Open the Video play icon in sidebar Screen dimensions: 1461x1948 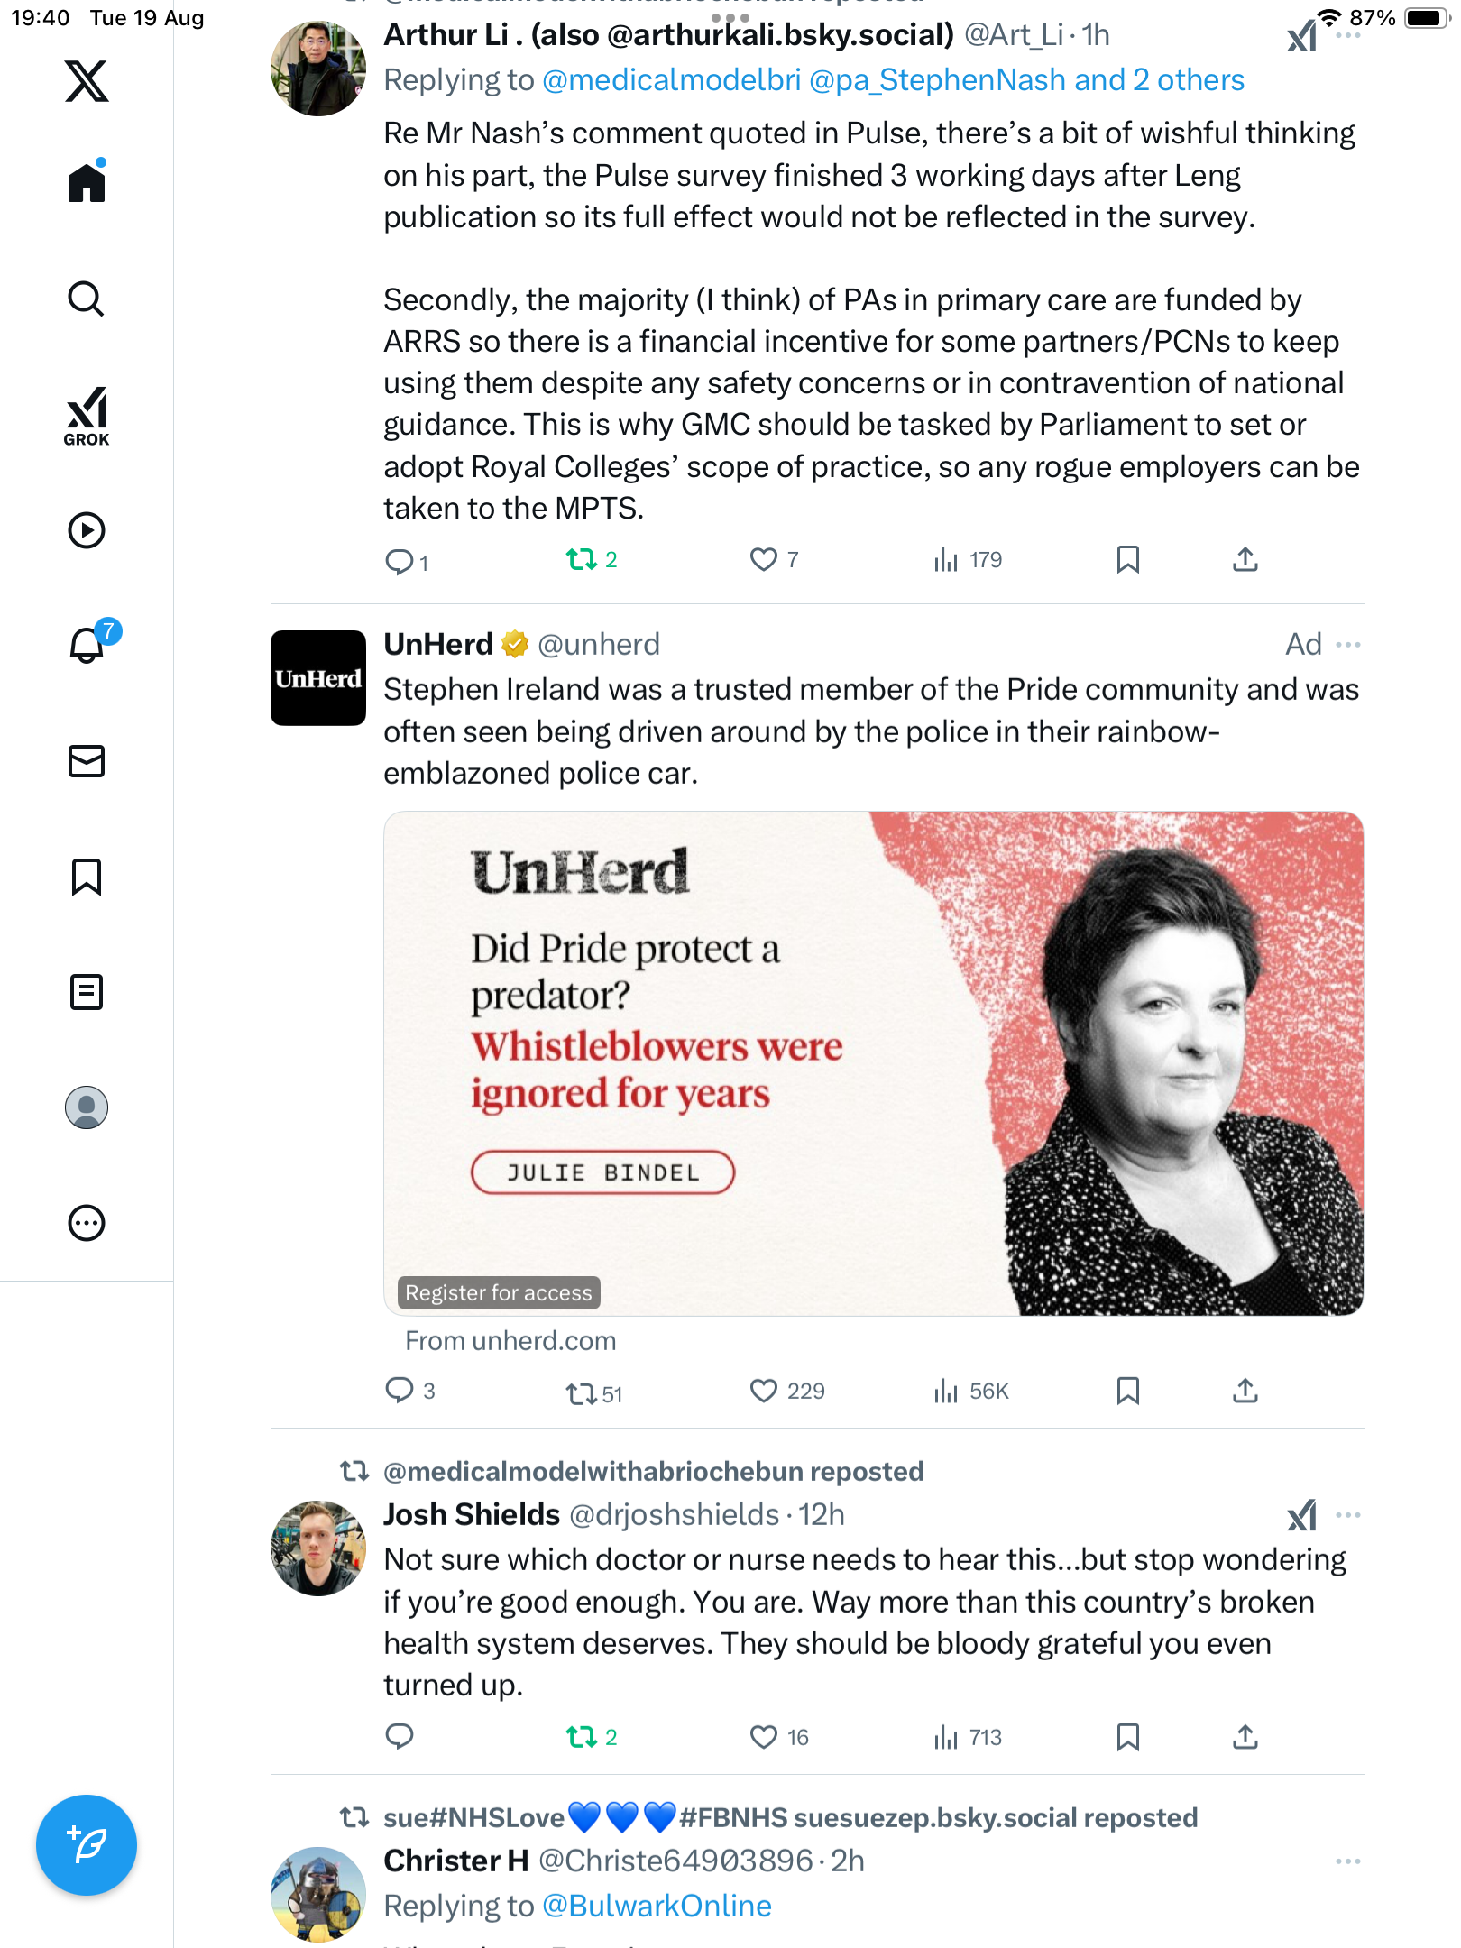click(87, 530)
